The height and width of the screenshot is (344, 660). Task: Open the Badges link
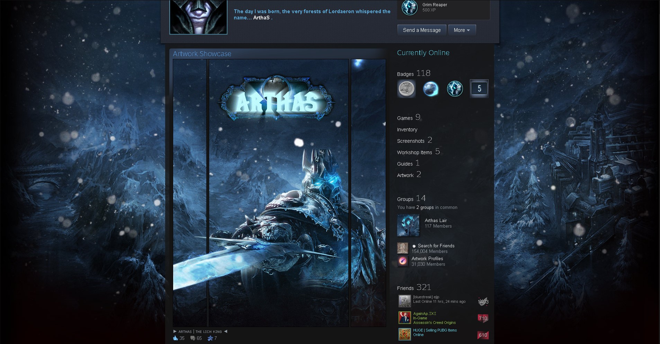pyautogui.click(x=405, y=74)
